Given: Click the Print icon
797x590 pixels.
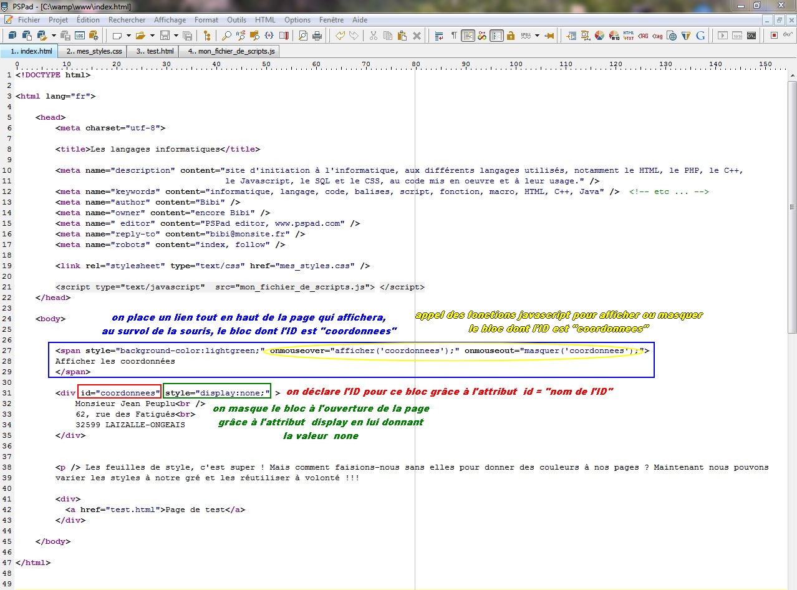Looking at the screenshot, I should tap(317, 36).
